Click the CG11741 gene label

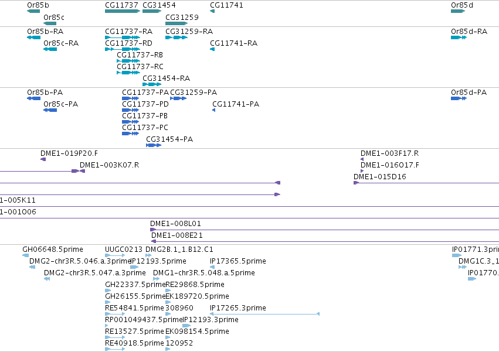coord(226,5)
